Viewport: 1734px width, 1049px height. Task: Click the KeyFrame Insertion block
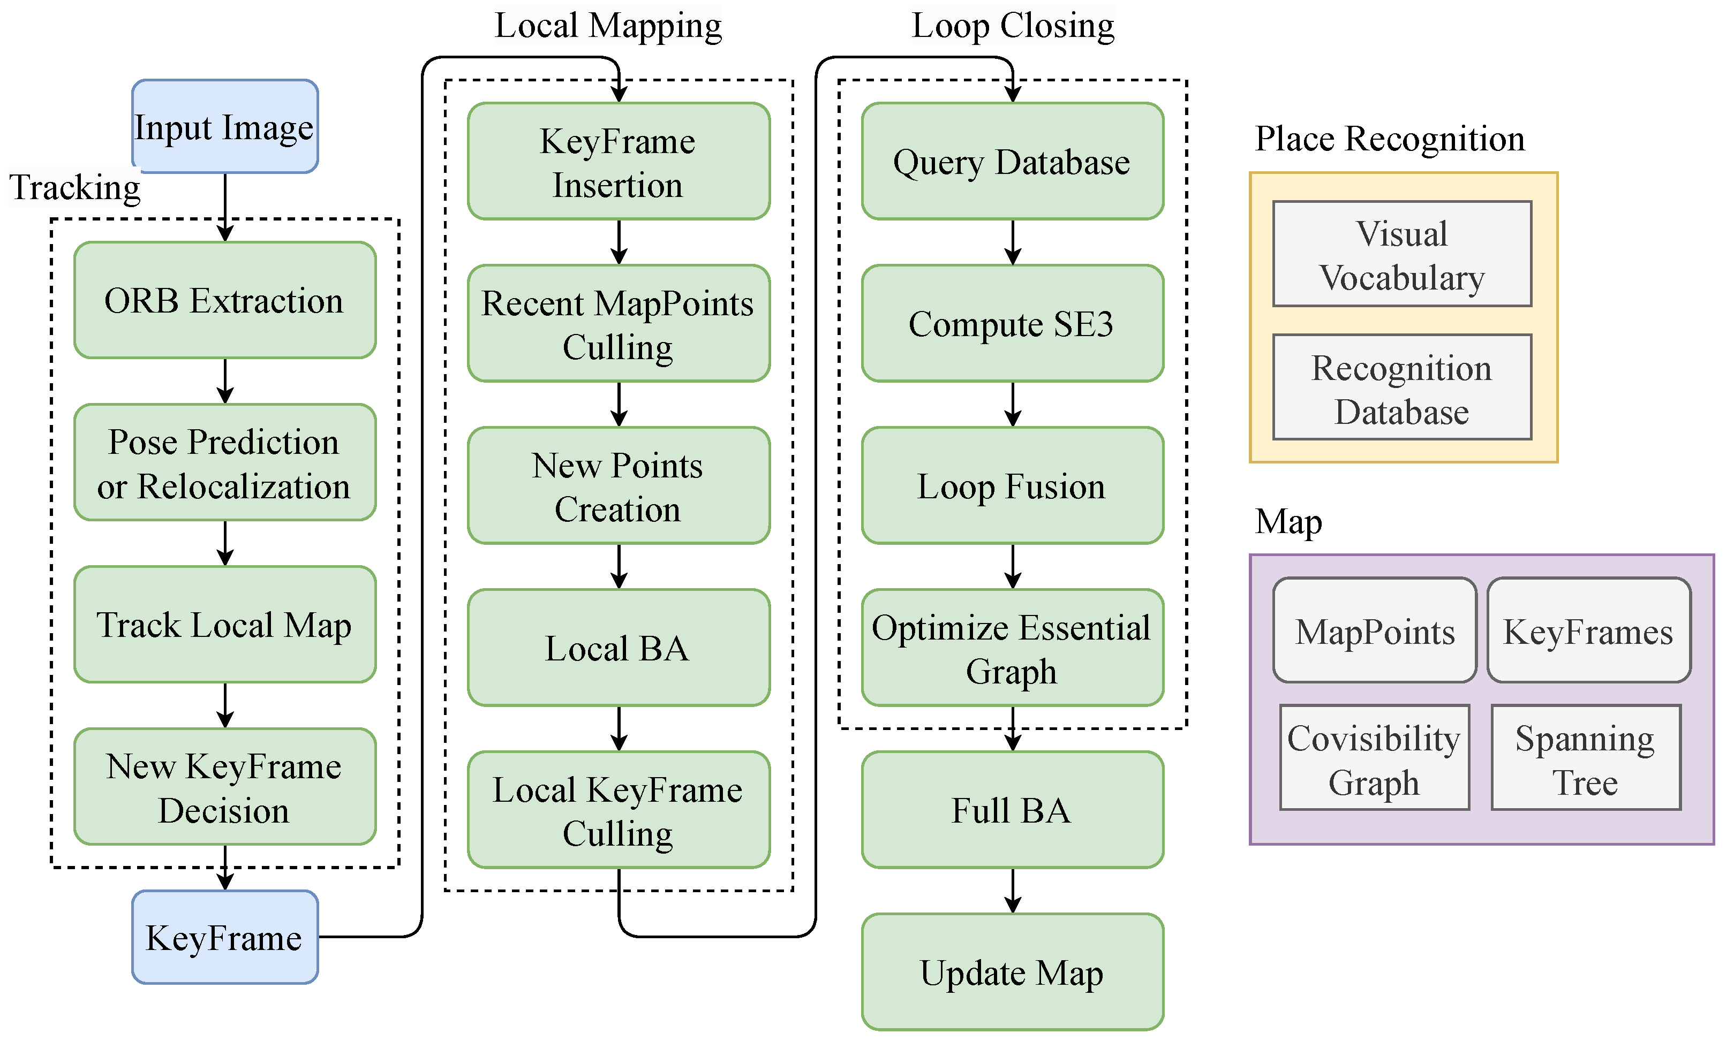point(618,162)
